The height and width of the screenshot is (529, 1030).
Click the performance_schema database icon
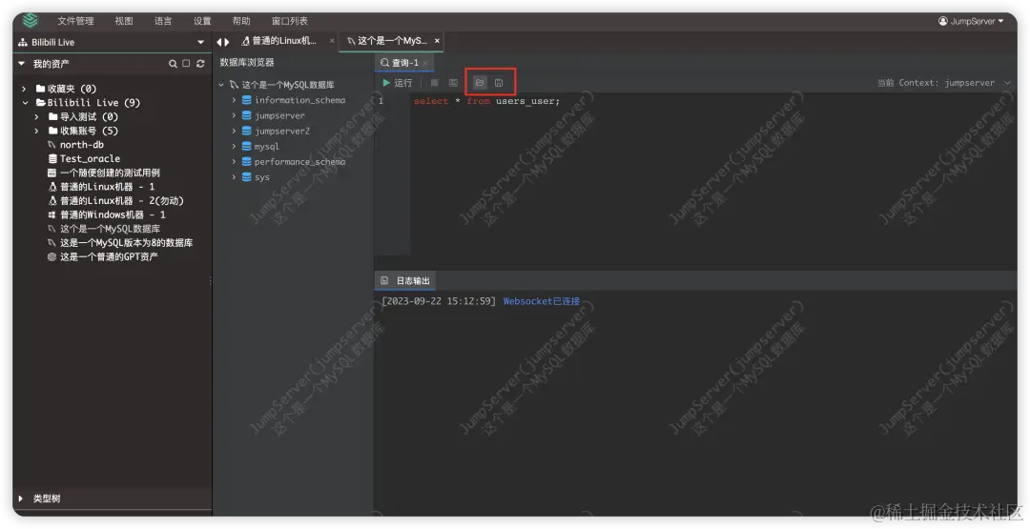click(x=247, y=161)
